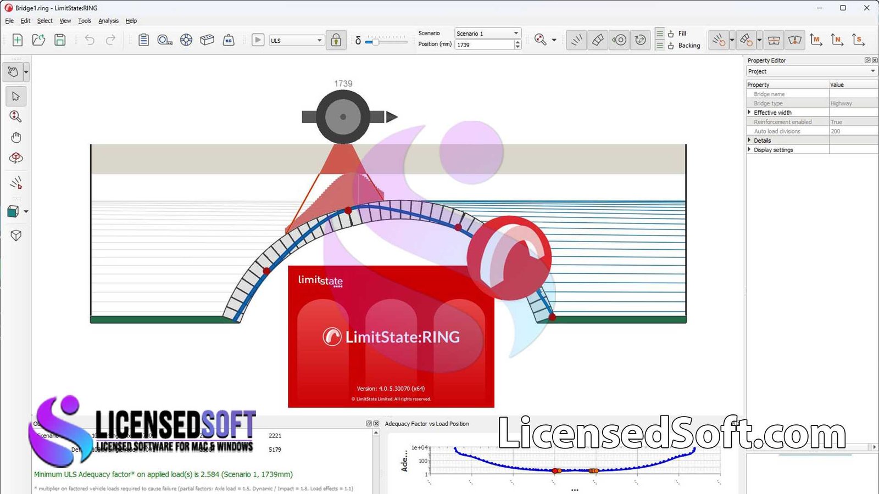Undo the last action
879x494 pixels.
90,40
